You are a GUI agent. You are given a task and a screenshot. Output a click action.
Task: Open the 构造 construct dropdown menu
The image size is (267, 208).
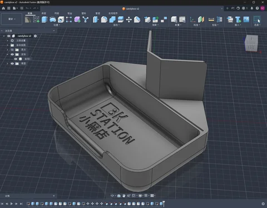pos(196,25)
